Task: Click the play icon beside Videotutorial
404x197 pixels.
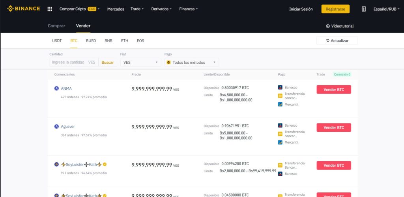Action: (x=328, y=26)
